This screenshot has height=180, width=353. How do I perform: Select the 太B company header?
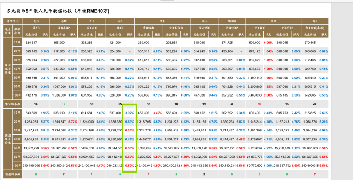tap(273, 20)
